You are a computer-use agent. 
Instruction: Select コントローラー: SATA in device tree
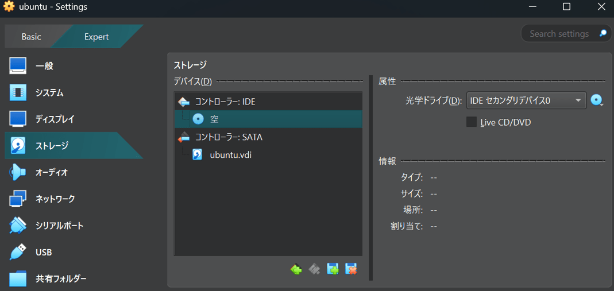pyautogui.click(x=268, y=137)
